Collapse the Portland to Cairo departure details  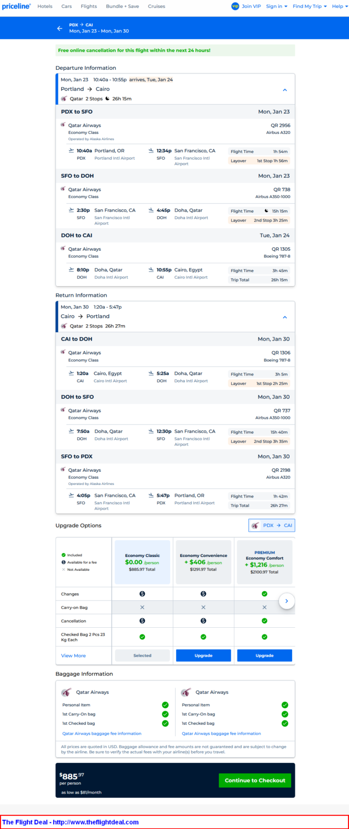click(x=285, y=90)
